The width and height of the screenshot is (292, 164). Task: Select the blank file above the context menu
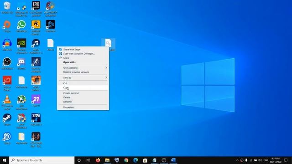click(x=51, y=45)
